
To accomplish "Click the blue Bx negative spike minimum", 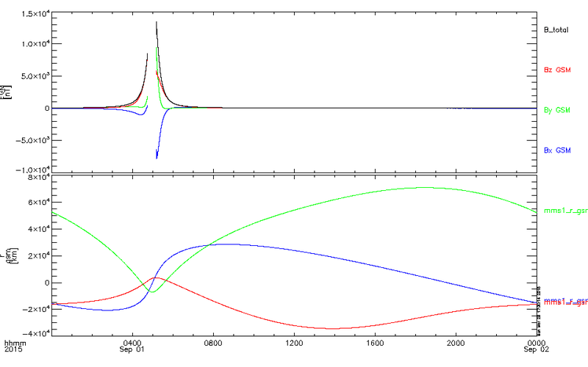I will [157, 158].
